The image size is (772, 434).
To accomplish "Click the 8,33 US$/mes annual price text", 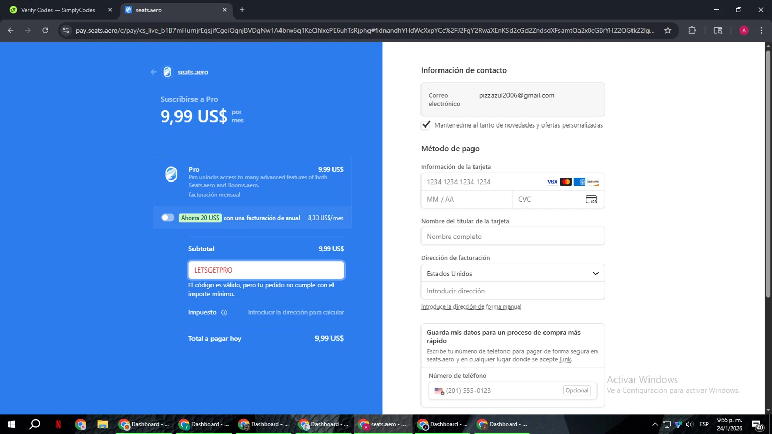I will [326, 218].
